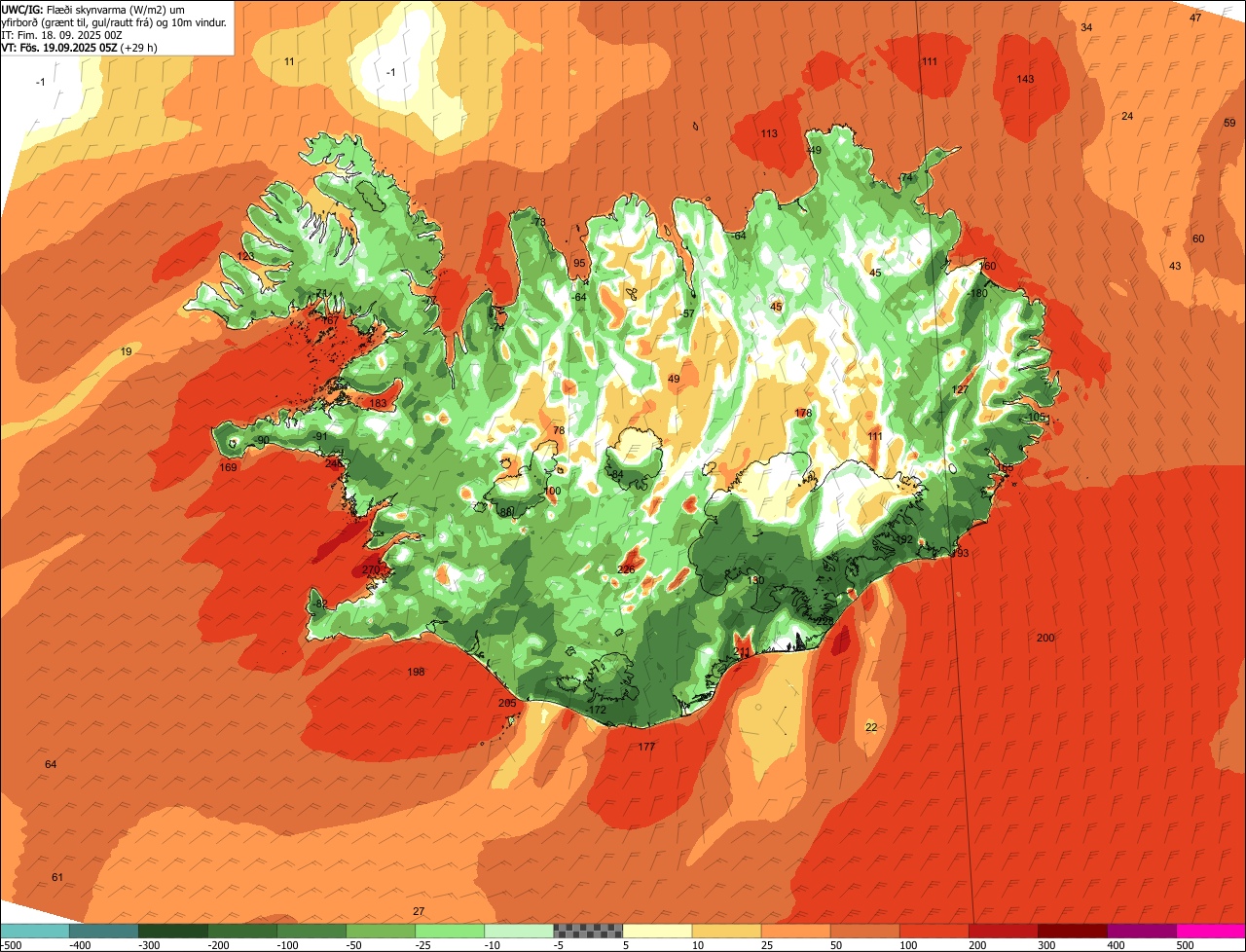Click the dark teal -400 to -300 legend swatch
The width and height of the screenshot is (1246, 952).
[x=104, y=931]
